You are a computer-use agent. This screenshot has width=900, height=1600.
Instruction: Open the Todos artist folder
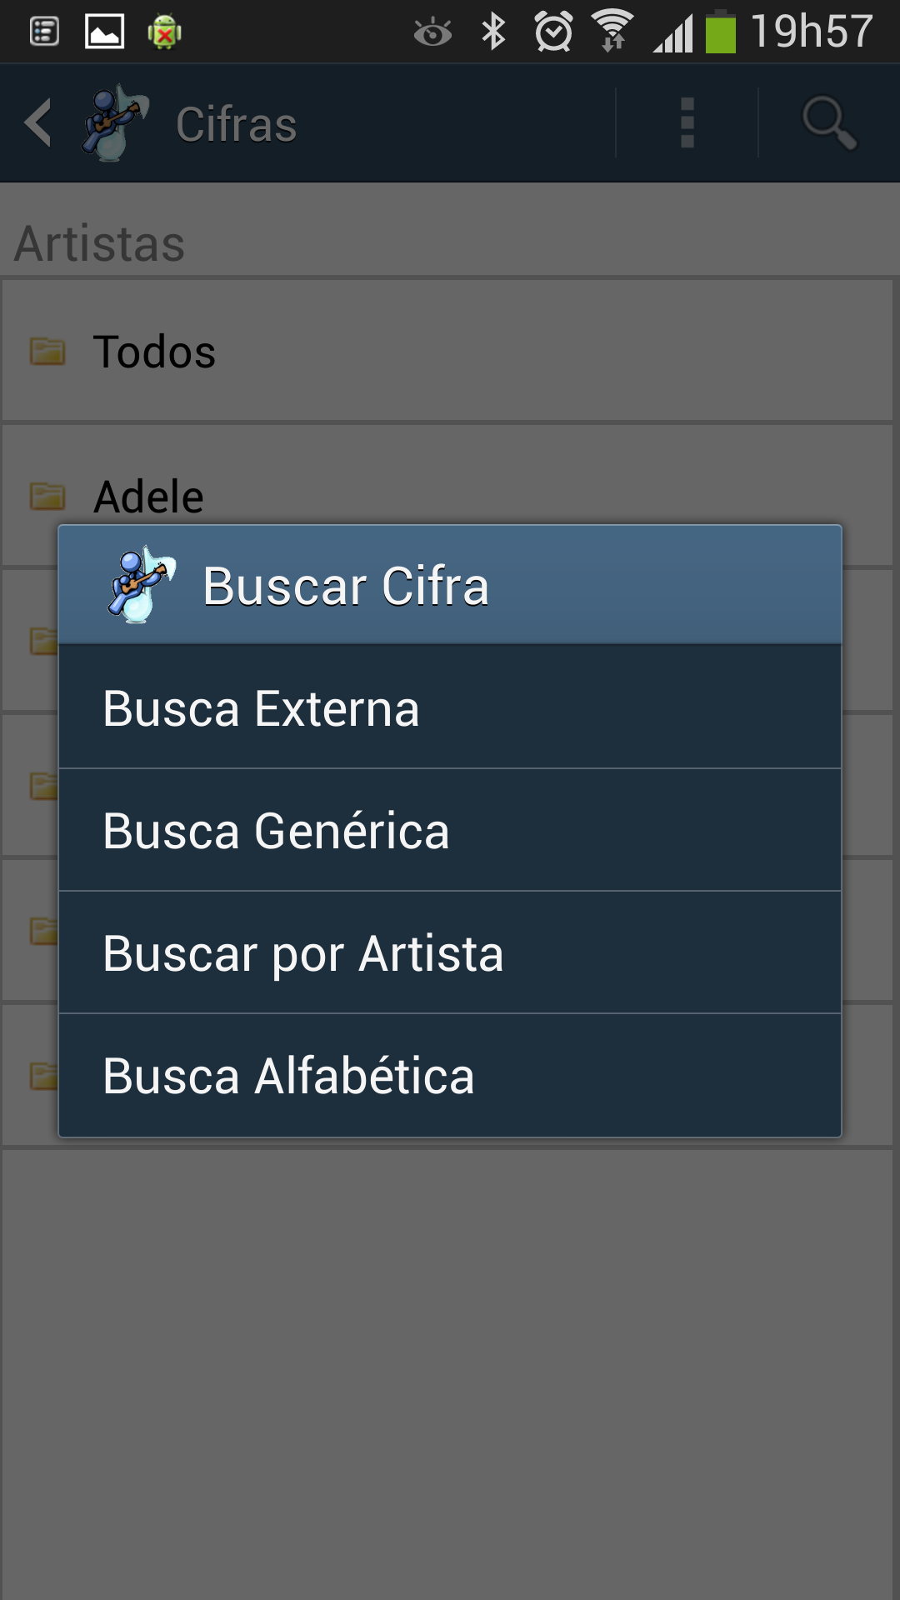coord(447,351)
